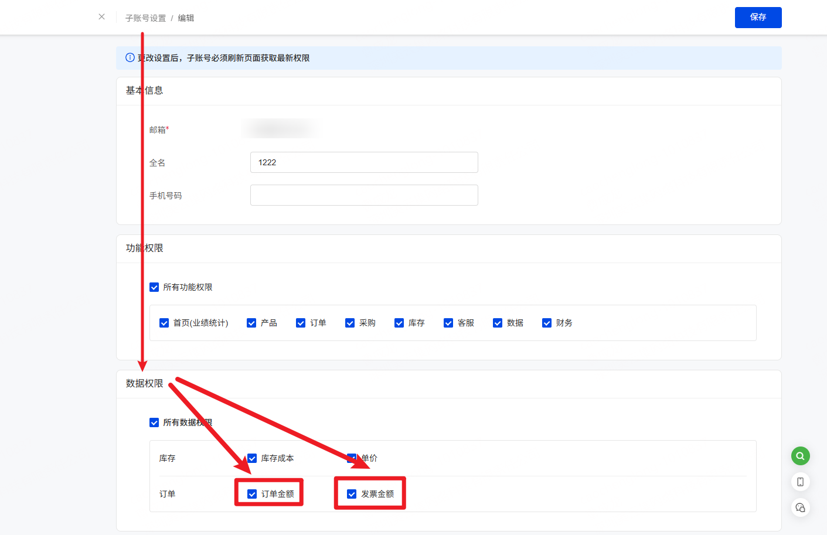
Task: Toggle 首页(业绩统计) permission checkbox
Action: (x=164, y=323)
